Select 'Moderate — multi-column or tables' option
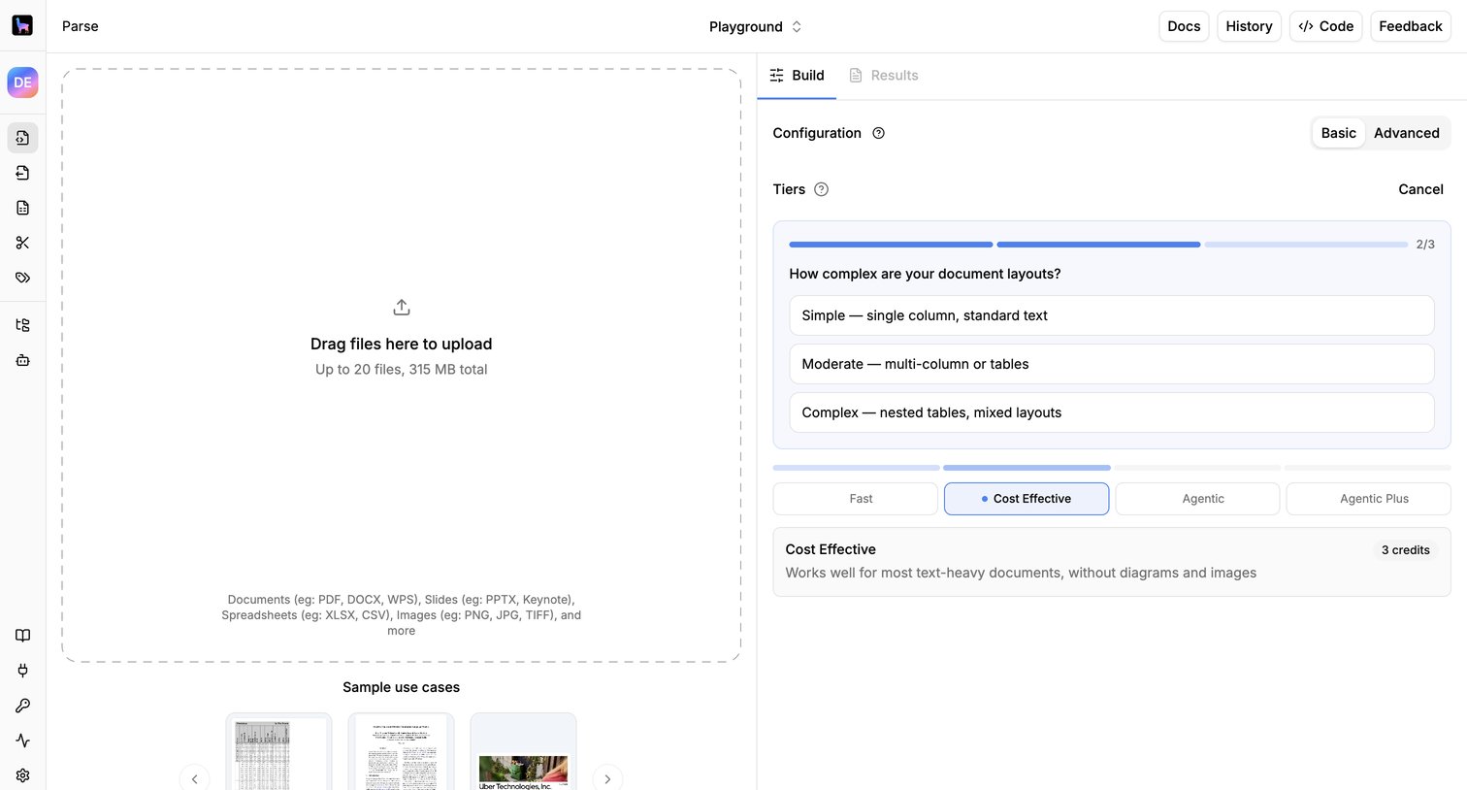Screen dimensions: 1467x790 click(1112, 364)
